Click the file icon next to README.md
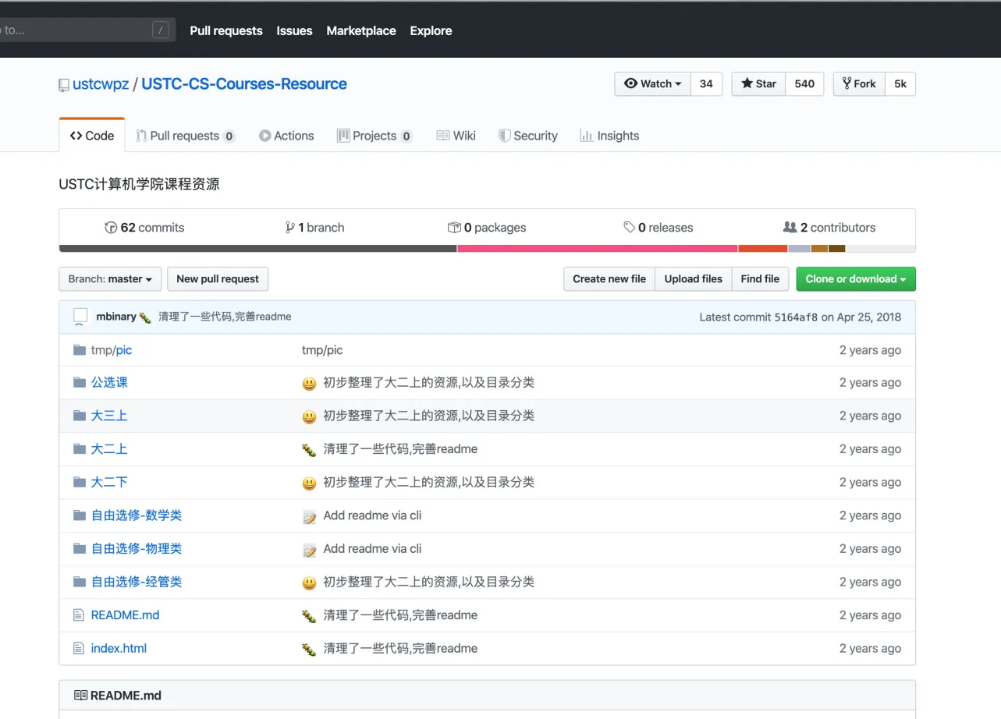 coord(78,615)
